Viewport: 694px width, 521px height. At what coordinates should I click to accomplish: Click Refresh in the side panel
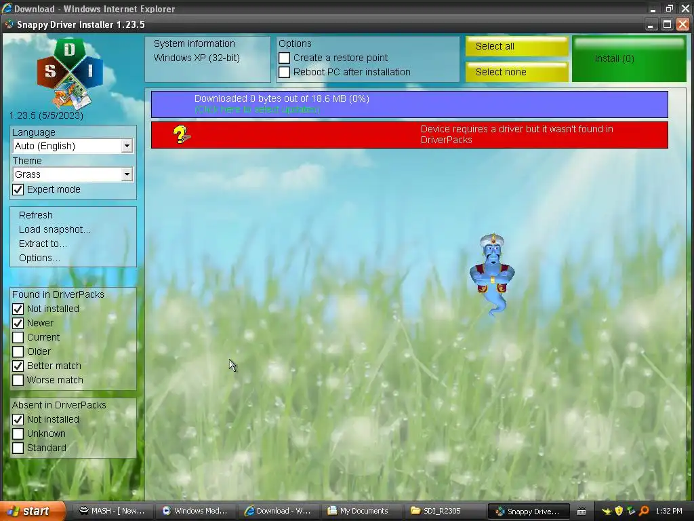point(36,215)
